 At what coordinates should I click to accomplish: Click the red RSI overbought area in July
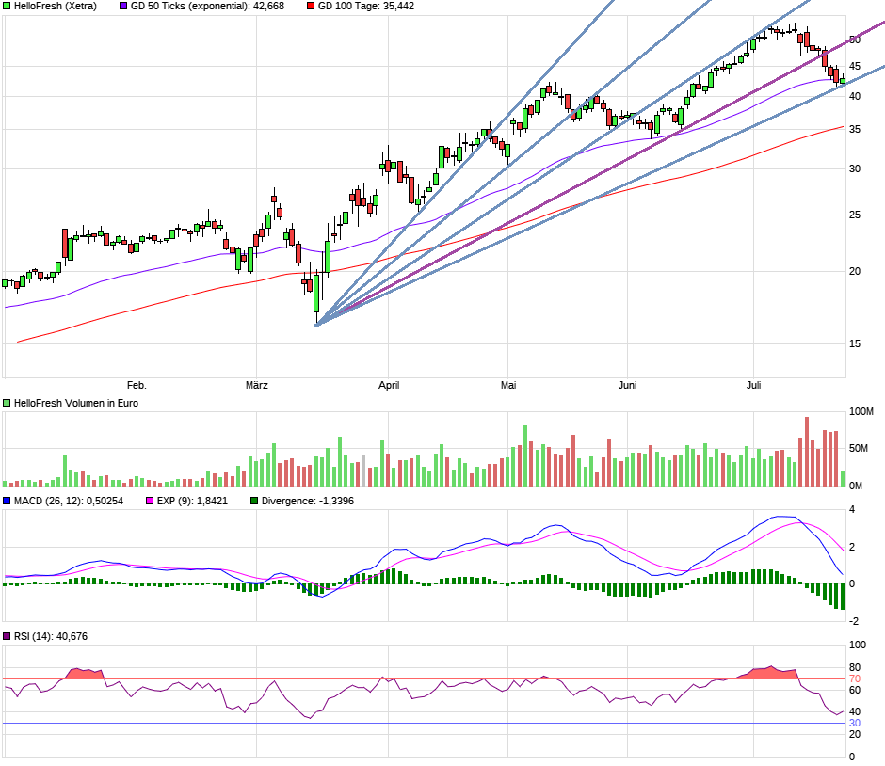click(x=770, y=673)
